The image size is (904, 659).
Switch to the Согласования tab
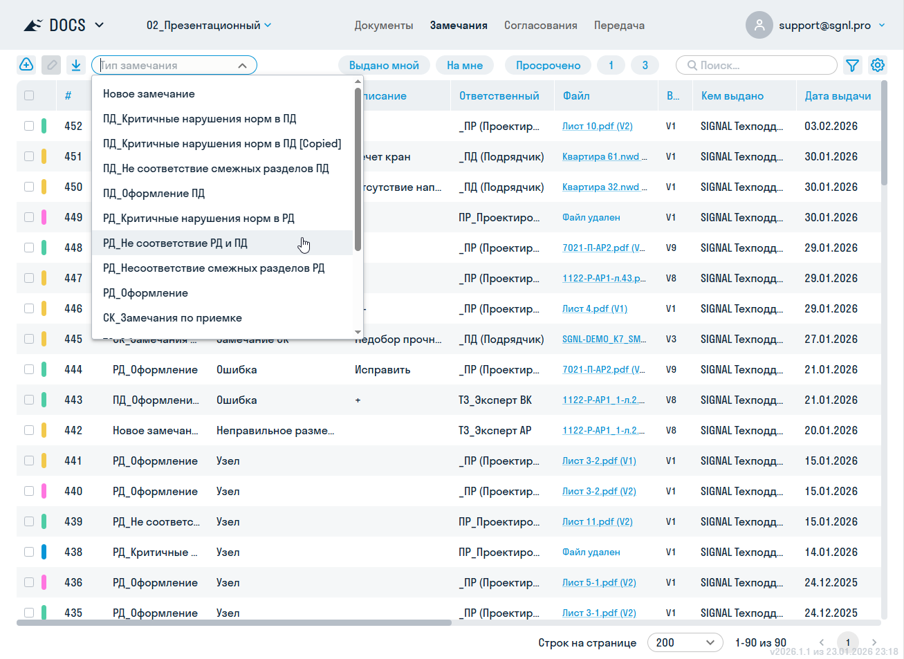pos(540,26)
